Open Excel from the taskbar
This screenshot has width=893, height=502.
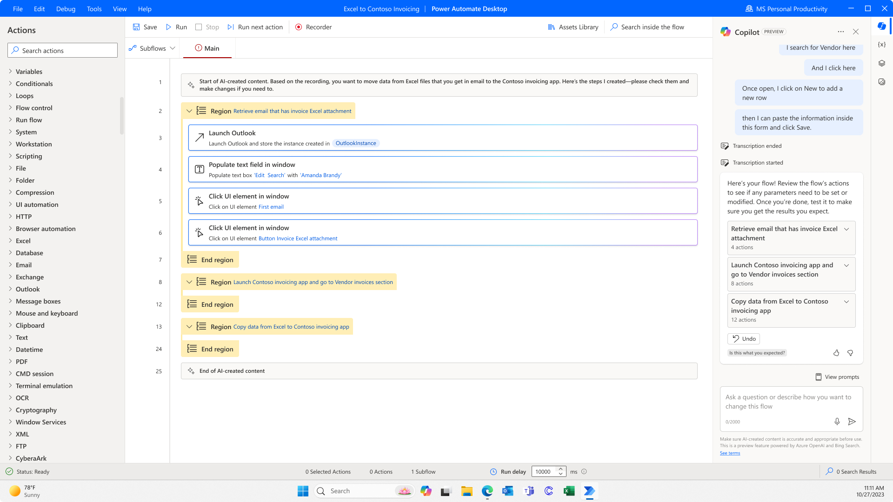coord(569,491)
